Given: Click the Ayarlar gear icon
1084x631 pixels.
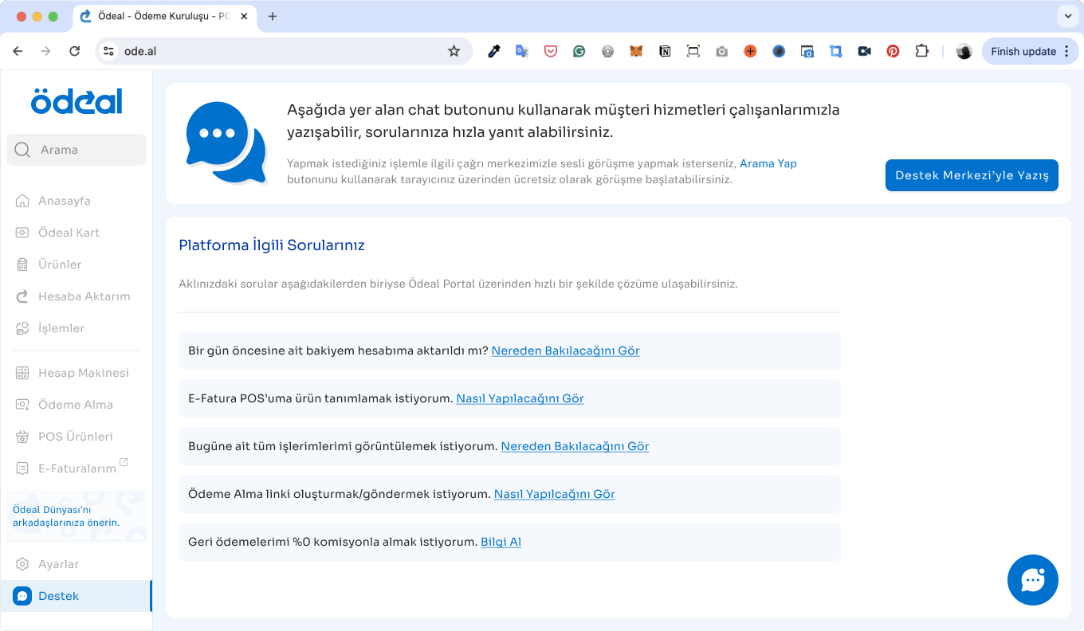Looking at the screenshot, I should click(22, 564).
